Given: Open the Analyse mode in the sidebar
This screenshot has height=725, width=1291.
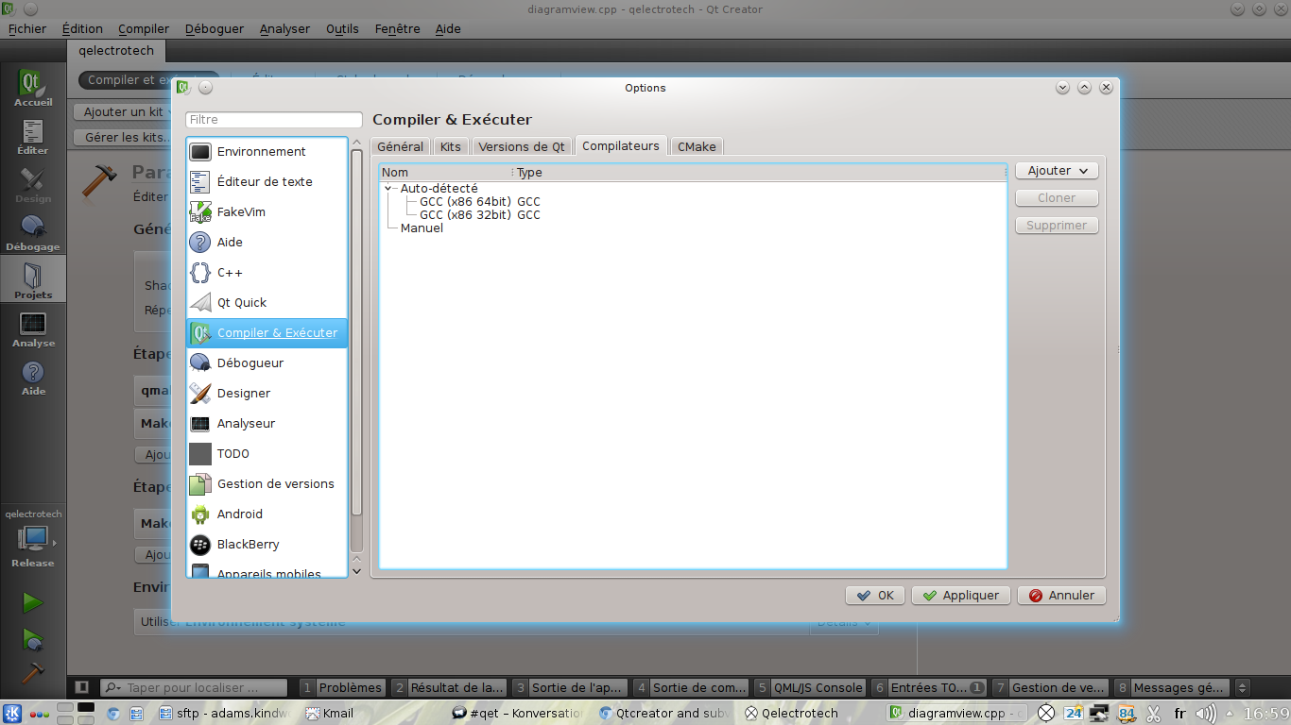Looking at the screenshot, I should [33, 329].
